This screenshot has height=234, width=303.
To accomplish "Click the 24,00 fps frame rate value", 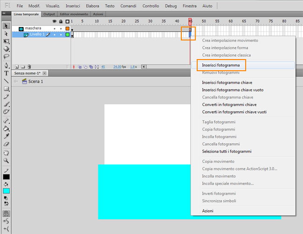I will [x=117, y=67].
